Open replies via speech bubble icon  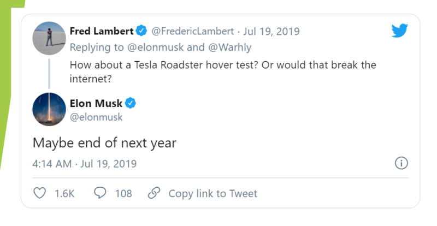tap(100, 193)
